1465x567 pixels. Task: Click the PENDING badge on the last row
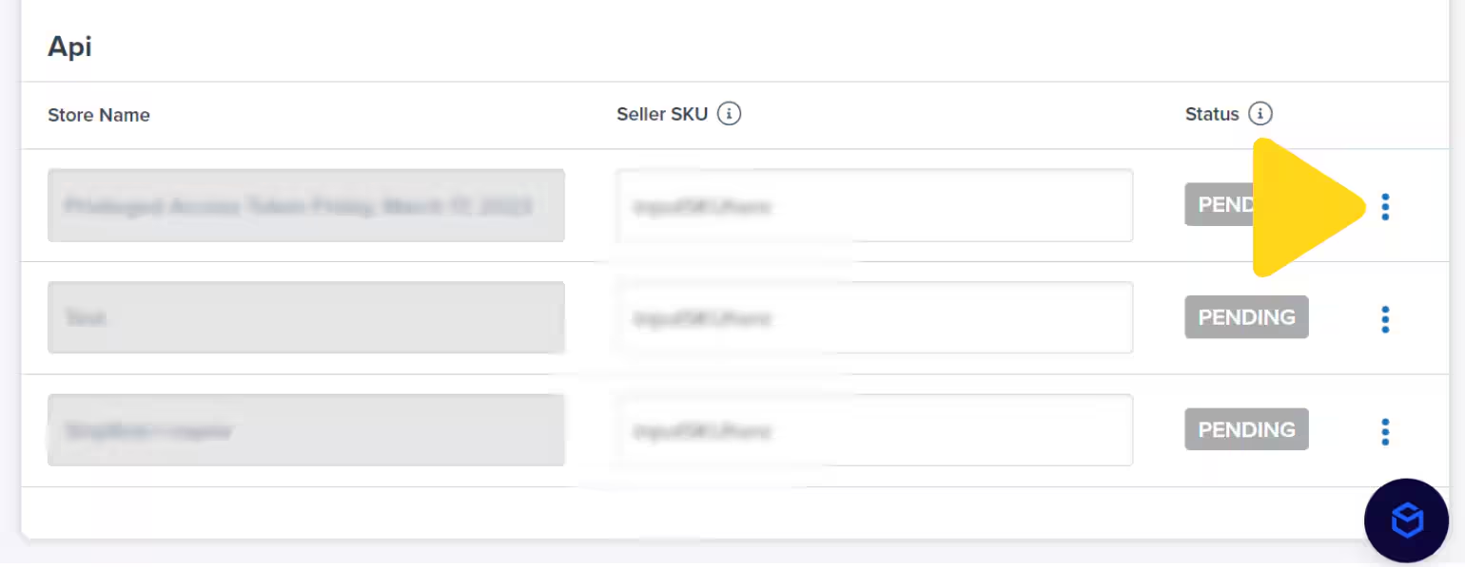coord(1246,429)
